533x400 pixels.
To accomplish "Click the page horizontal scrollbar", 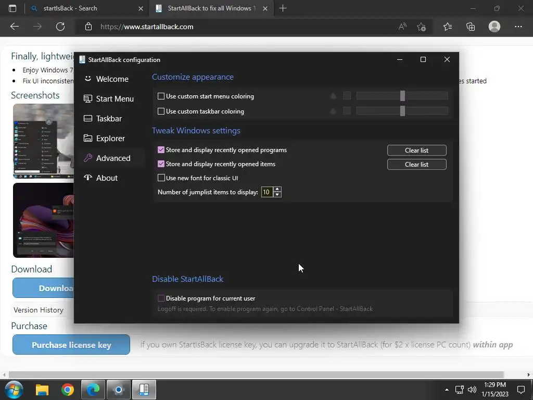I will (256, 374).
